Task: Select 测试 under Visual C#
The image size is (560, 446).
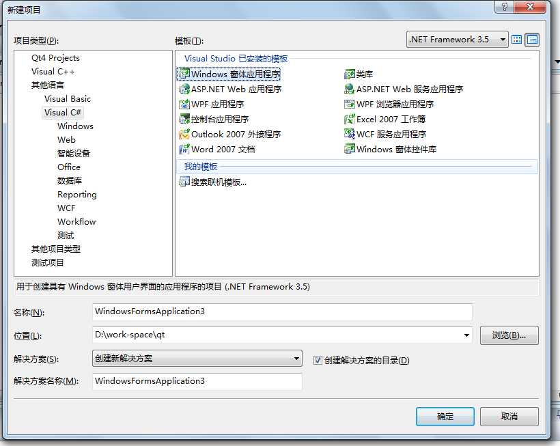Action: click(x=66, y=236)
